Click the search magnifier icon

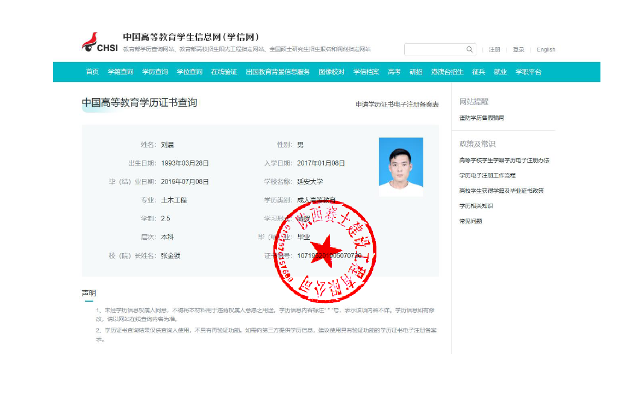tap(469, 49)
